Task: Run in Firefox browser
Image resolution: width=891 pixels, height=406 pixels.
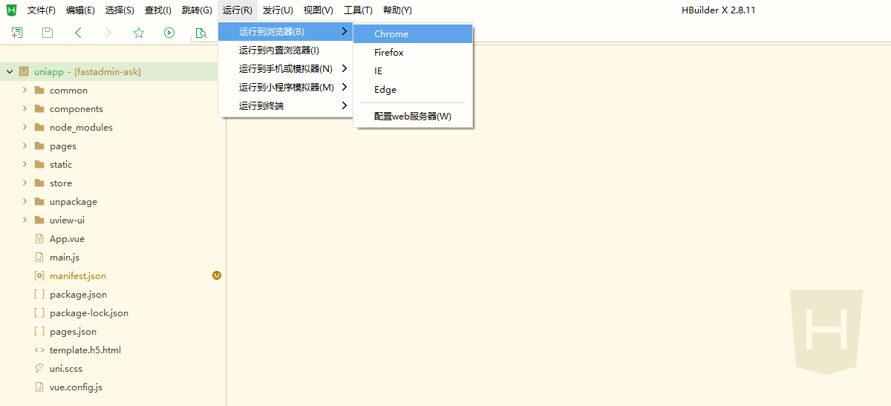Action: click(413, 53)
